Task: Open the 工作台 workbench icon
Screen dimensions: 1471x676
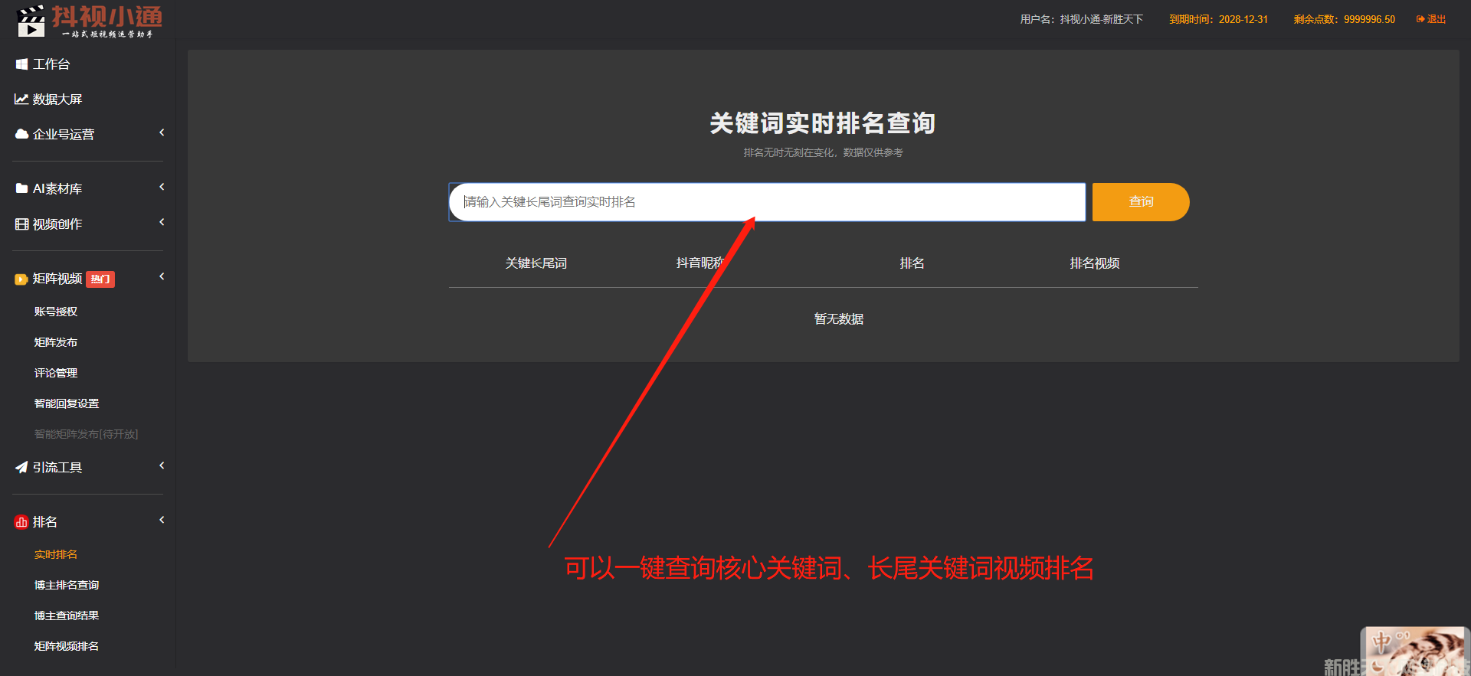Action: point(21,64)
